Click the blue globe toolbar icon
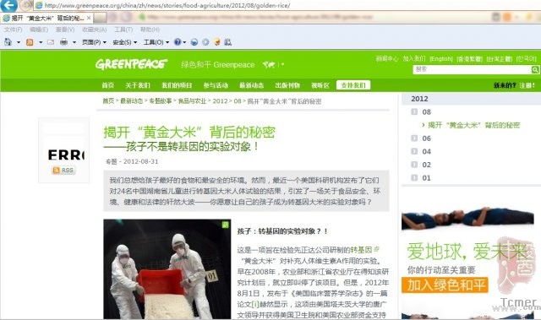 (194, 42)
